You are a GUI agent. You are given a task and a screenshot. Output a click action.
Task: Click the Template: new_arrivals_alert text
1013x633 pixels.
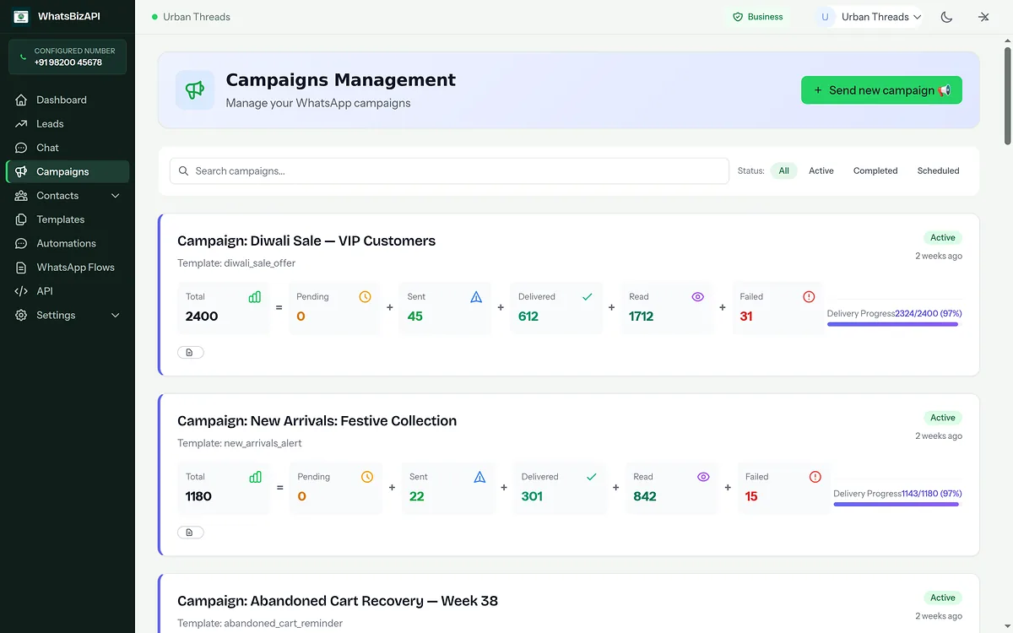pos(240,443)
